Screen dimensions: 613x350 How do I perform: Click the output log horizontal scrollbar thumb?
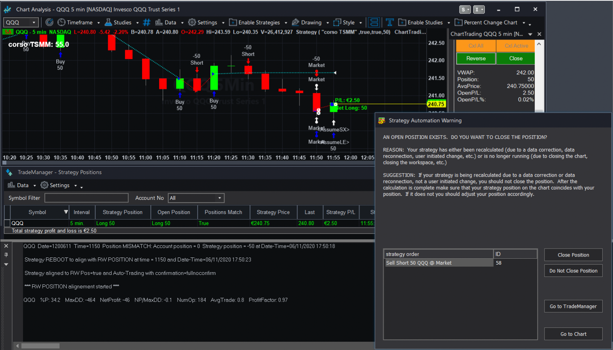click(40, 346)
